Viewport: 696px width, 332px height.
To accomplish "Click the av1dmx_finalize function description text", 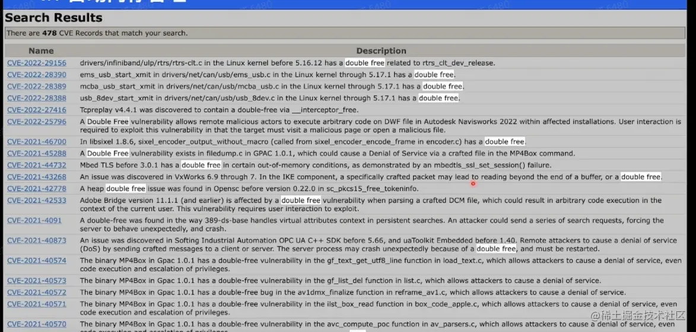I will (353, 292).
